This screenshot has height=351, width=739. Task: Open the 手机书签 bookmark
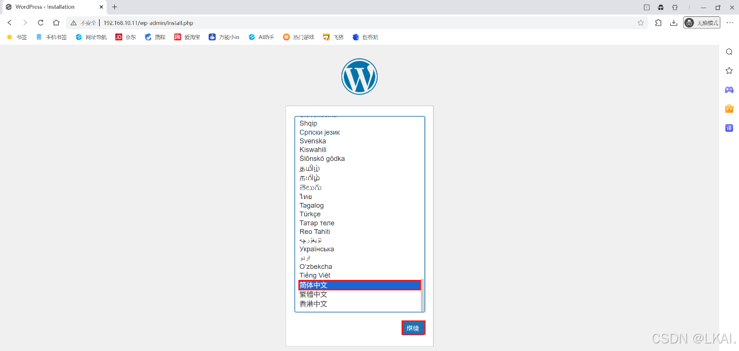point(51,37)
